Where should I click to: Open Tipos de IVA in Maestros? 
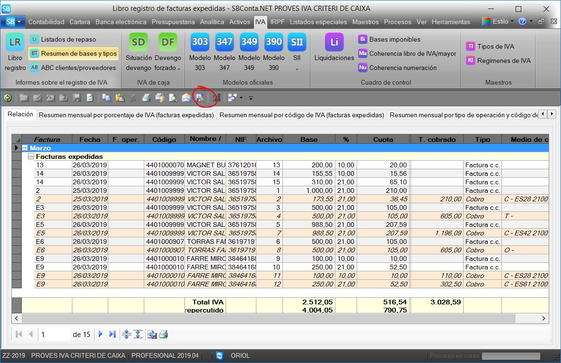coord(495,46)
